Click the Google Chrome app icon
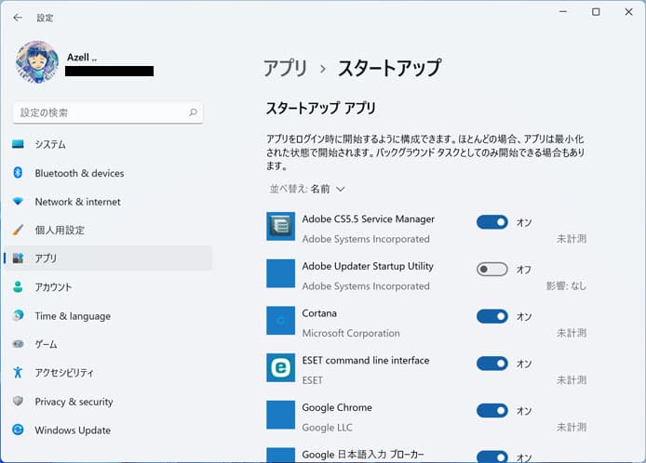The image size is (646, 463). click(x=280, y=415)
